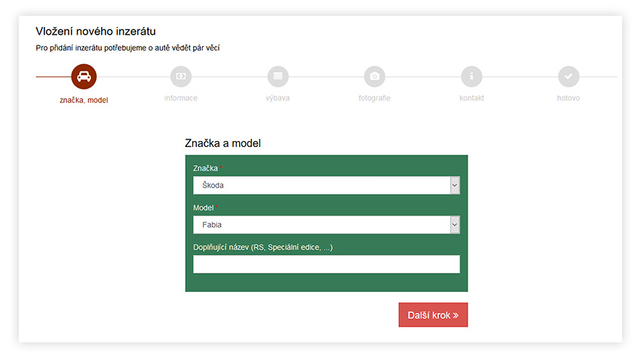Jump to the 'fotografie' step label
Viewport: 641px width, 362px height.
pyautogui.click(x=375, y=98)
